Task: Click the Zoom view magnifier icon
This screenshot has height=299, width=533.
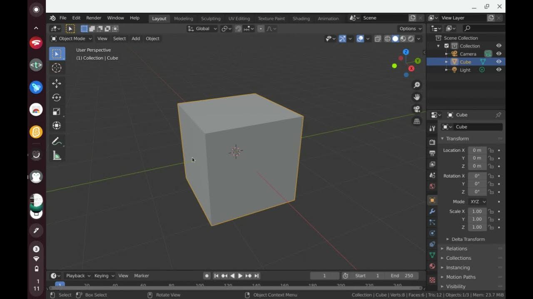Action: click(x=416, y=85)
